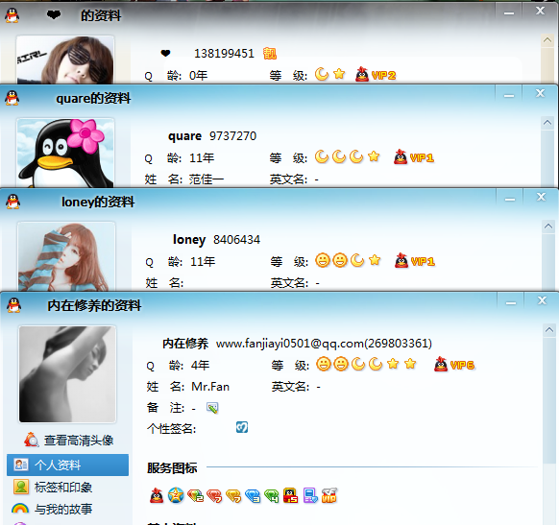
Task: Click the name value Mr.Fan
Action: [x=210, y=387]
